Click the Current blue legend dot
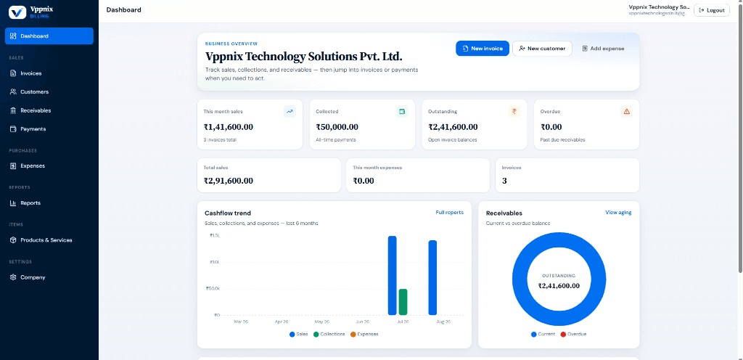The height and width of the screenshot is (360, 743). (x=533, y=335)
